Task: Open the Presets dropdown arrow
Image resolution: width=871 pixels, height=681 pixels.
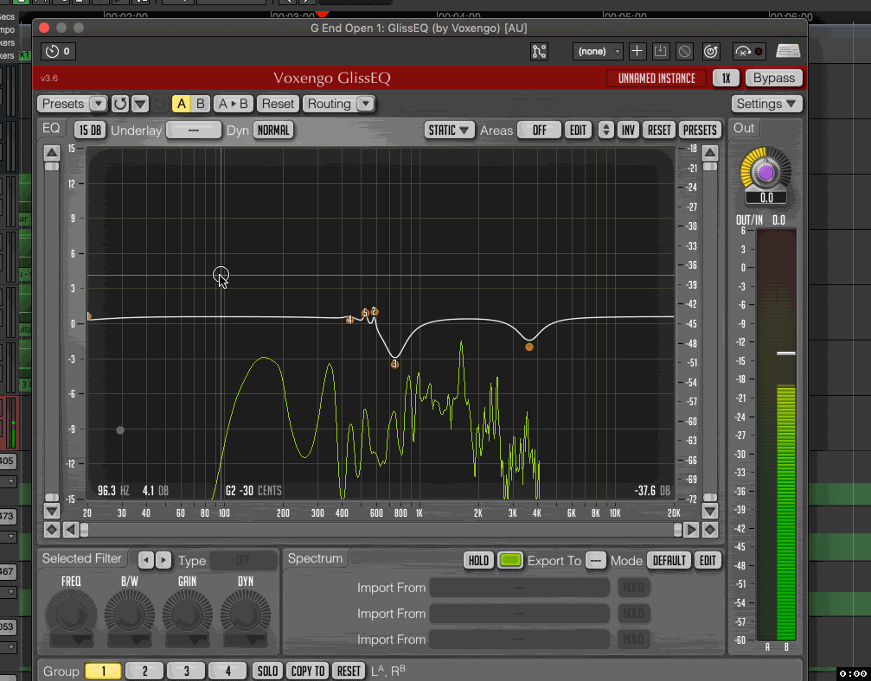Action: (x=99, y=104)
